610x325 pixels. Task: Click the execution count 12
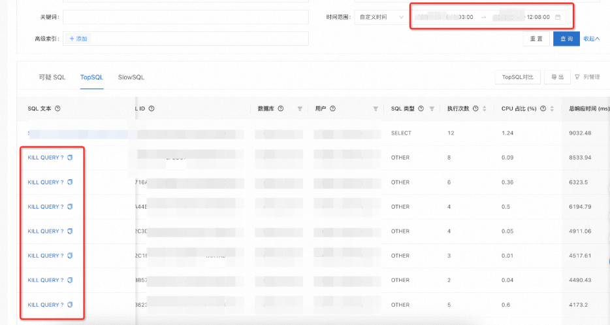pos(451,133)
